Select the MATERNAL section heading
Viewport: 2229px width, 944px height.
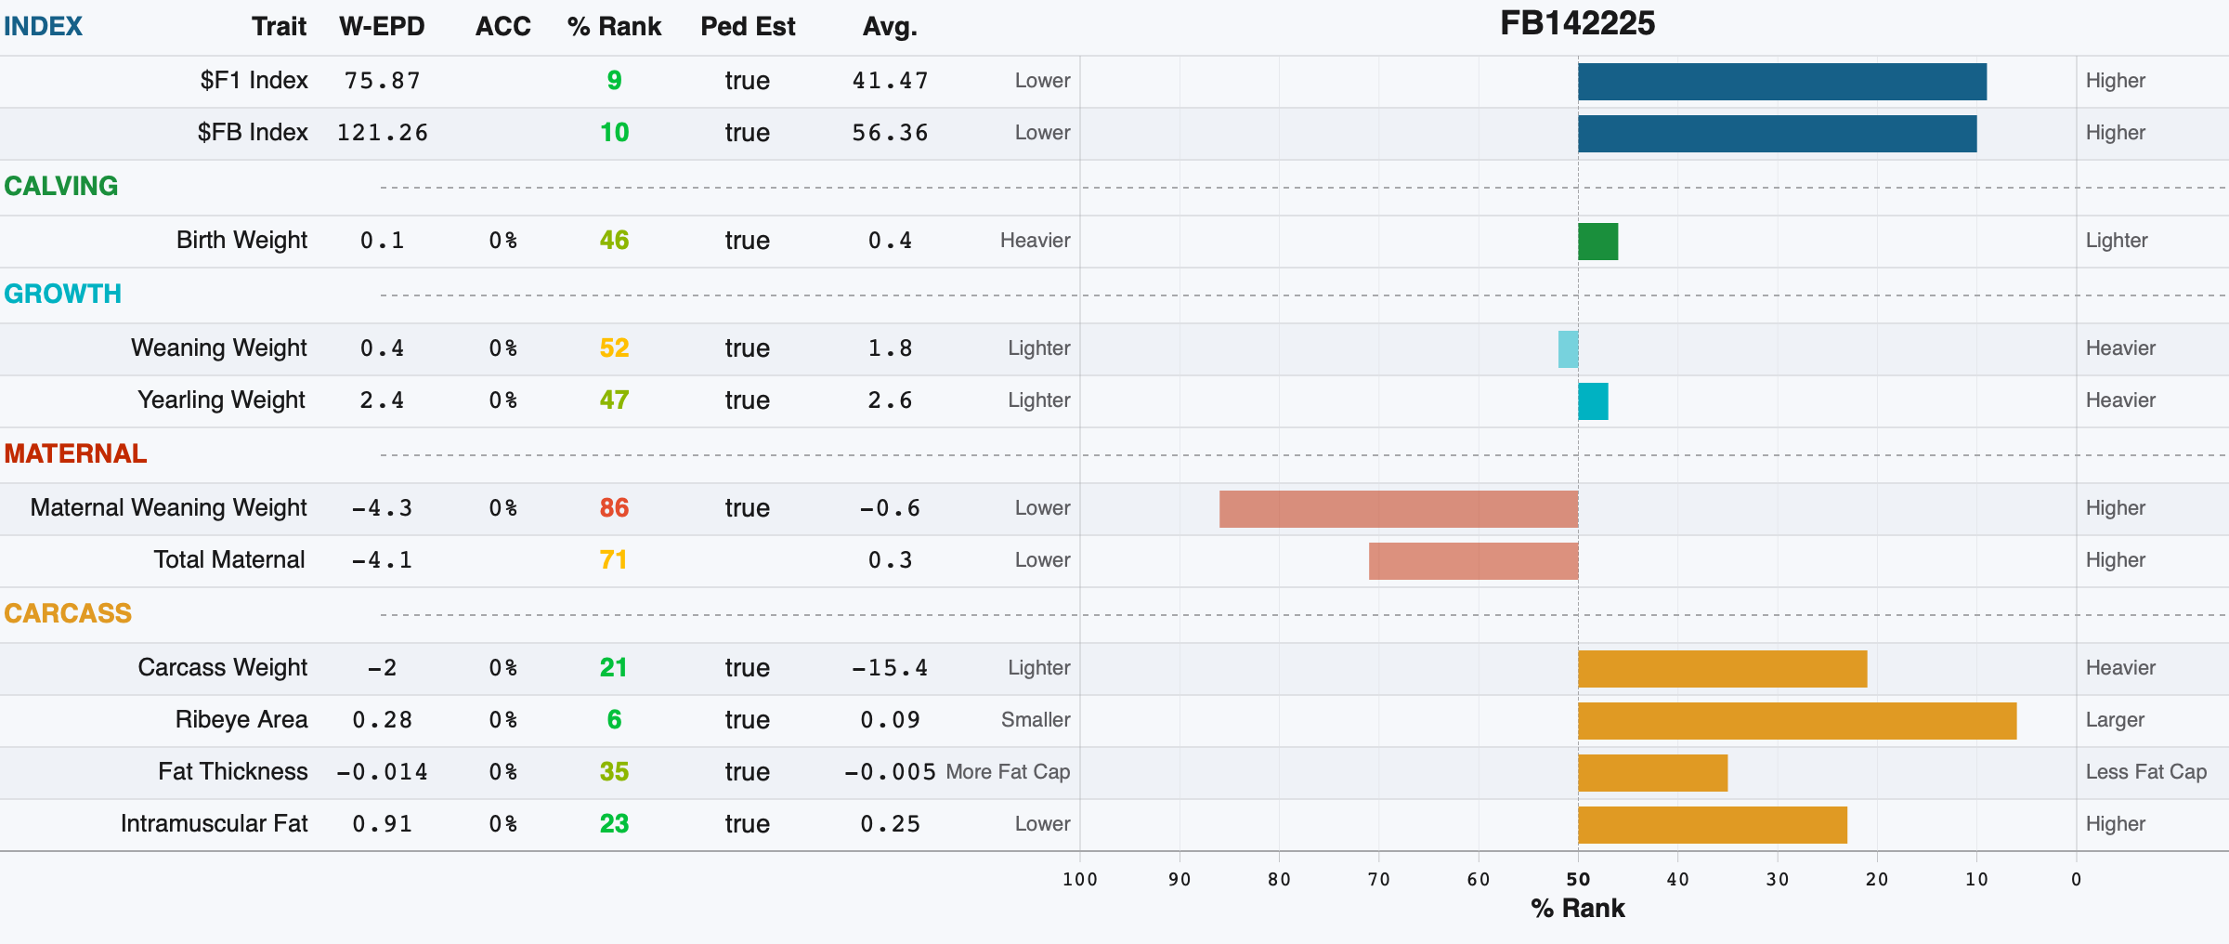75,453
